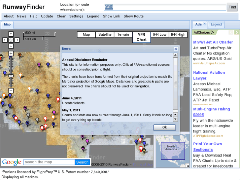Click Show Route in the menu bar
This screenshot has height=180, width=240.
click(134, 16)
